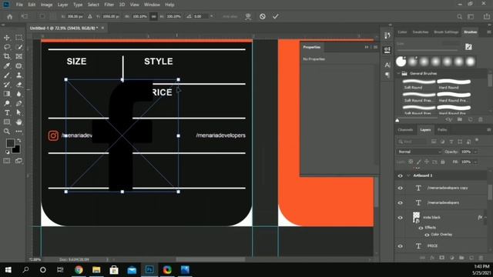
Task: Swap foreground and background colors
Action: (19, 140)
